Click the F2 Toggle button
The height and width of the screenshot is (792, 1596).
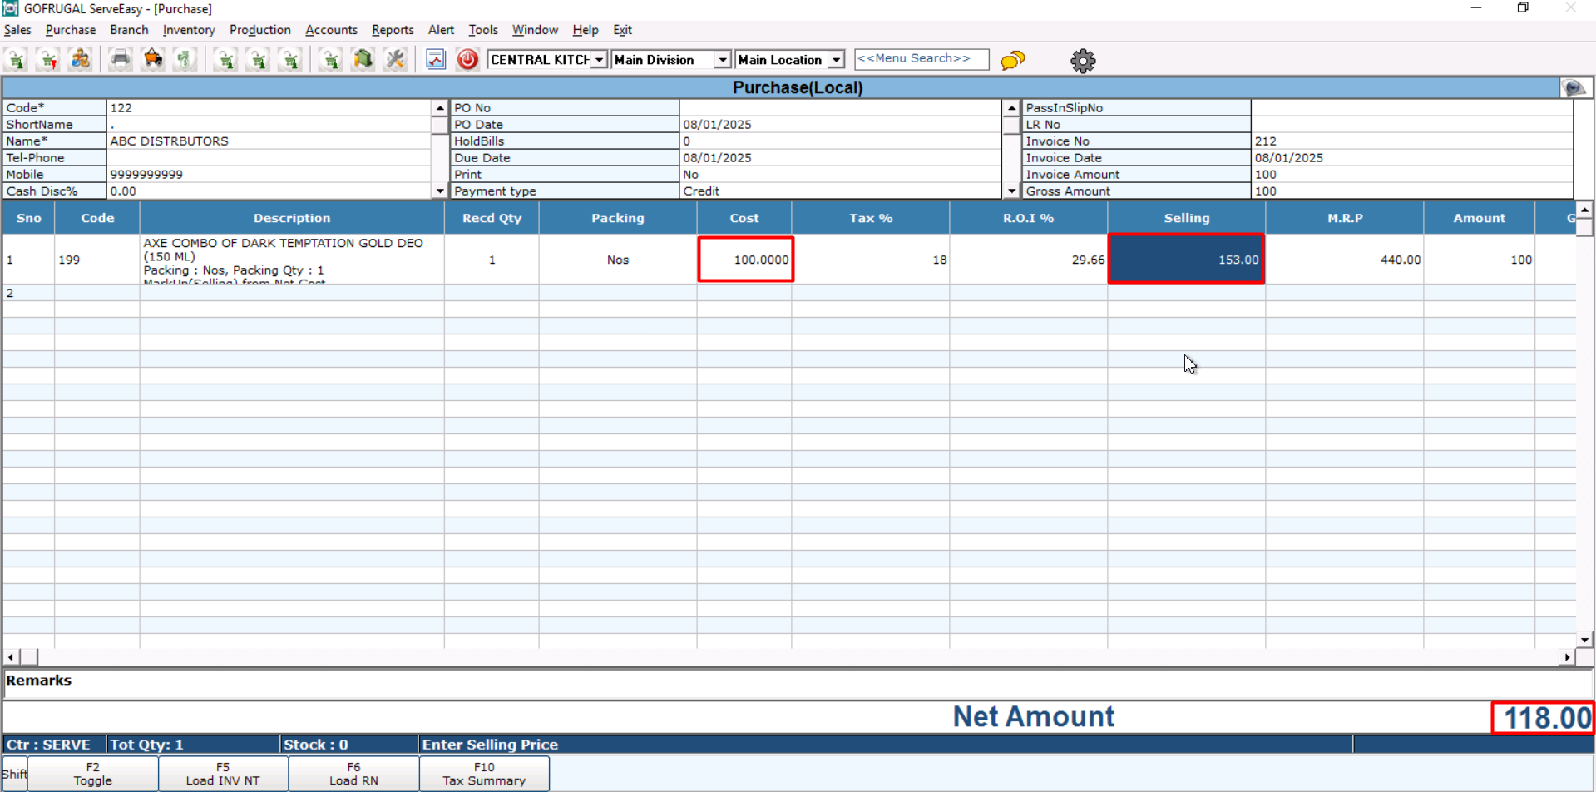coord(92,774)
